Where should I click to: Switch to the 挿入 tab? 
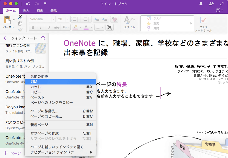pos(26,10)
